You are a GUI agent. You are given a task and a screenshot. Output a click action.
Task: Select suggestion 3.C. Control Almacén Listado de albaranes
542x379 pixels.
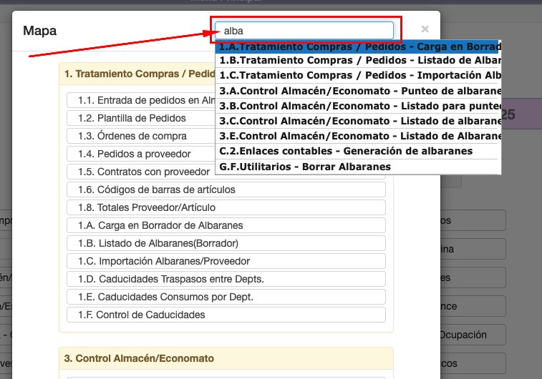point(358,121)
